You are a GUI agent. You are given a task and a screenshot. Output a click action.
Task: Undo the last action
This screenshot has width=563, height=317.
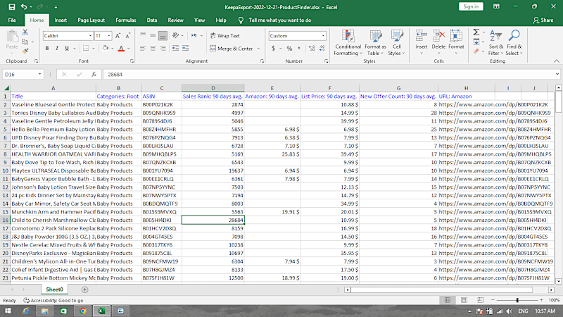coord(24,7)
